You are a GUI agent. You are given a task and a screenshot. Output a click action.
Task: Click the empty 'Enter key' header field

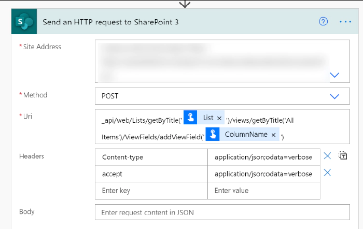pos(151,191)
